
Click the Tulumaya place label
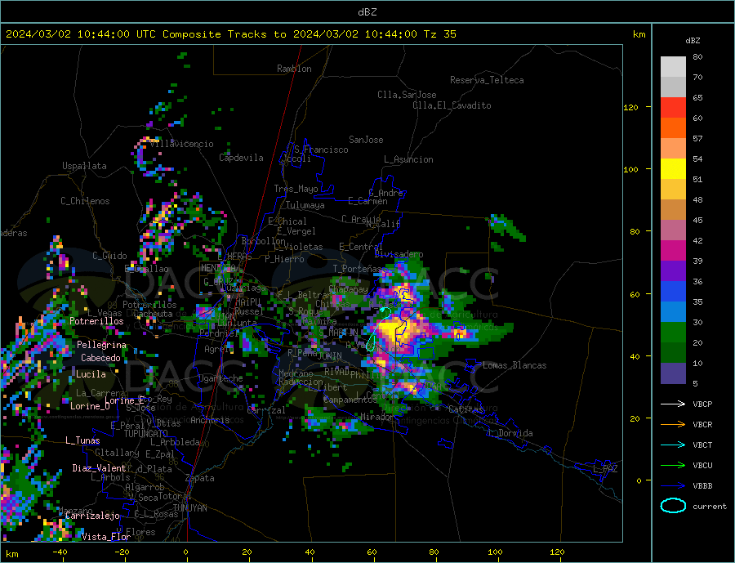coord(305,205)
